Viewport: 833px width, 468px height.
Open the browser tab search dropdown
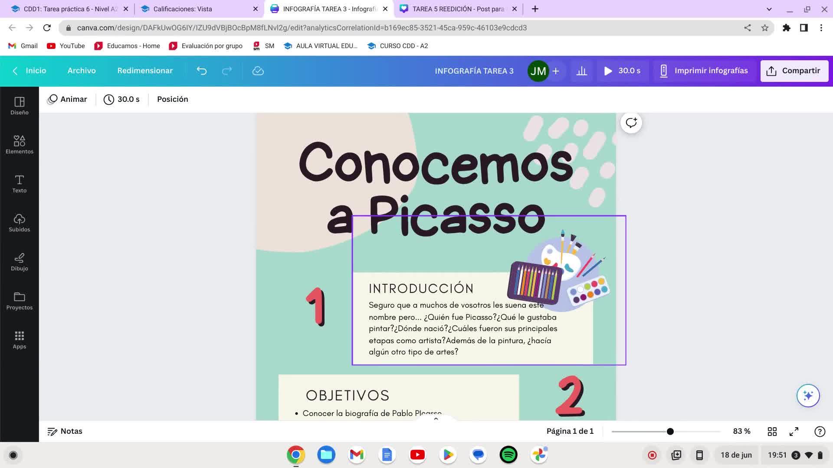click(769, 9)
